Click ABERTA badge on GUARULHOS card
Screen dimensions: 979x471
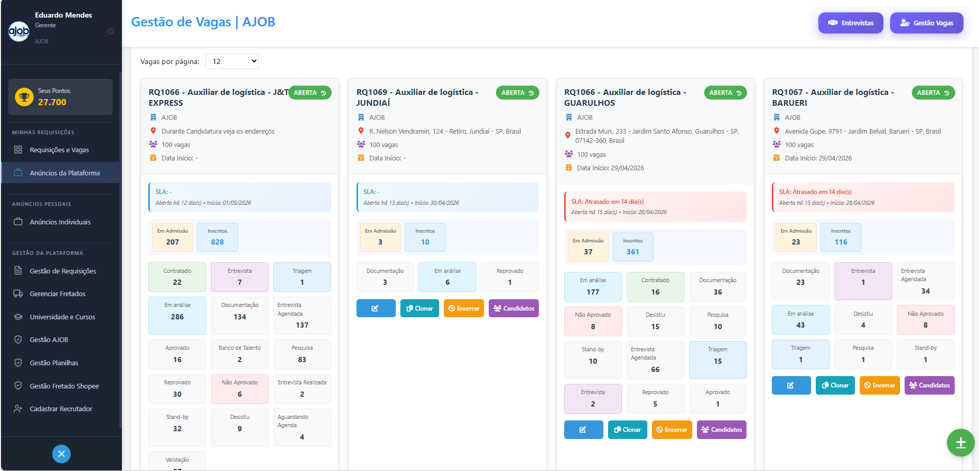725,93
